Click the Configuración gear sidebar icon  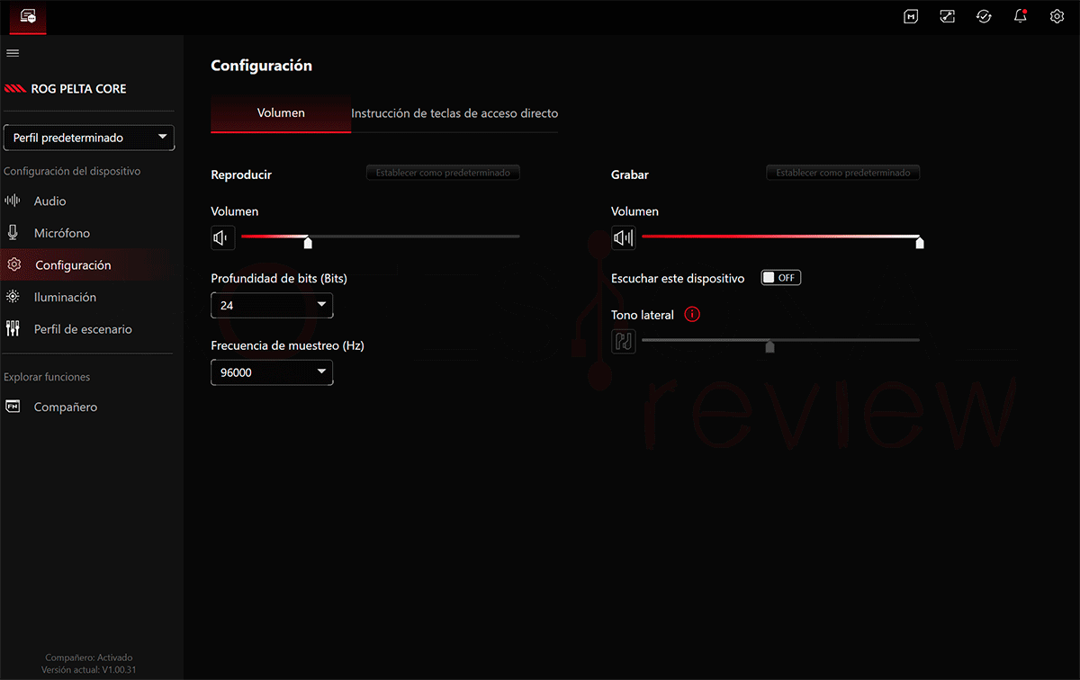pos(13,264)
